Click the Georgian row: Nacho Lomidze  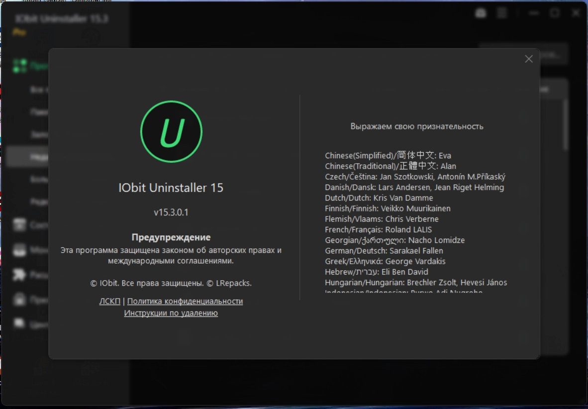[395, 240]
